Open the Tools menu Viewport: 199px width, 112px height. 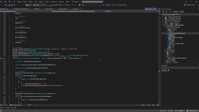[47, 2]
